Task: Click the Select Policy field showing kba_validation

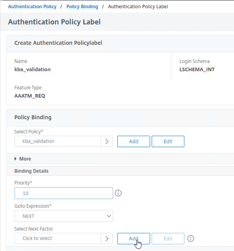Action: [x=58, y=141]
